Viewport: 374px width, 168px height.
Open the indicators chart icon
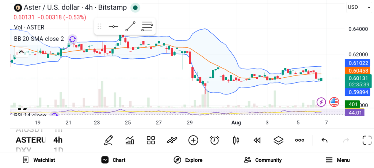pos(130,140)
